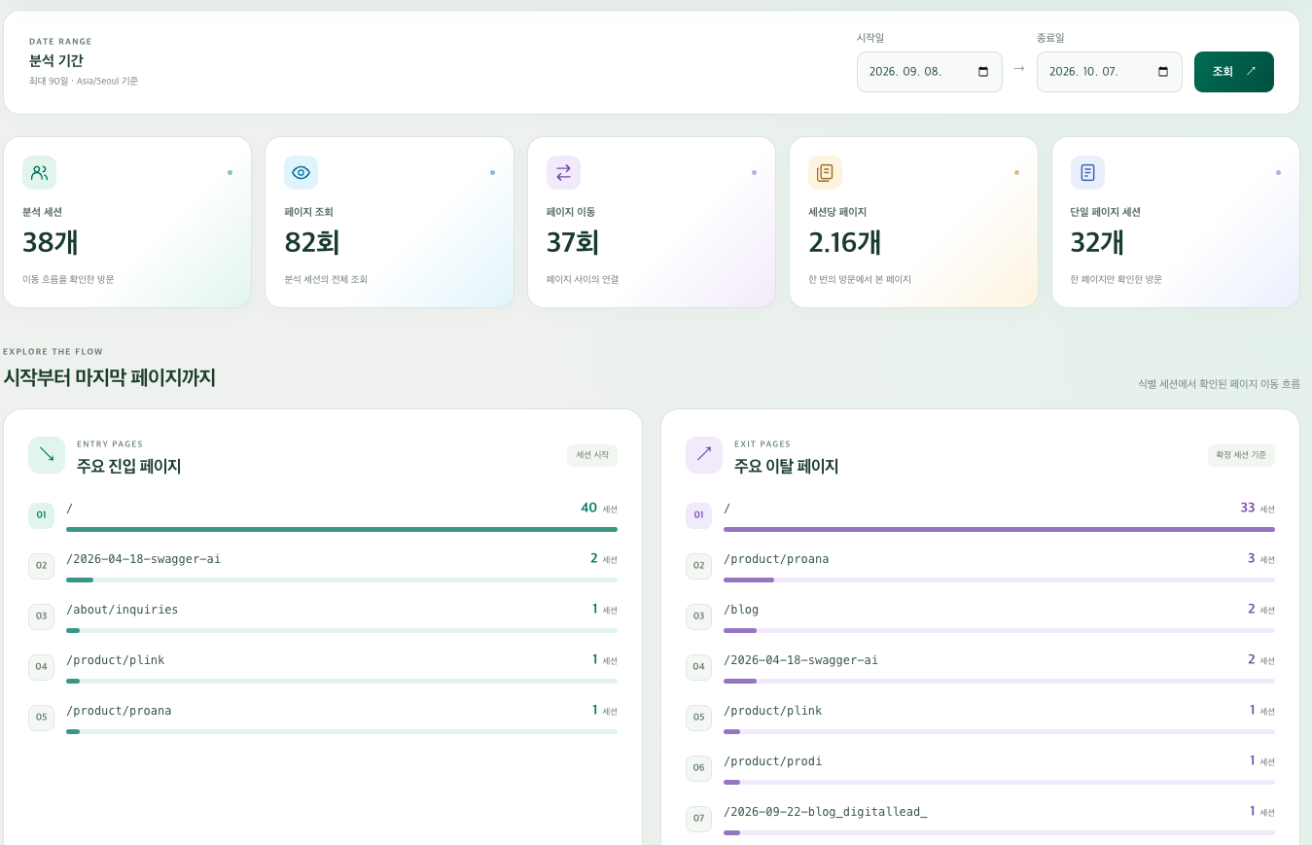Click rank badge 01 in entry pages list

tap(41, 514)
